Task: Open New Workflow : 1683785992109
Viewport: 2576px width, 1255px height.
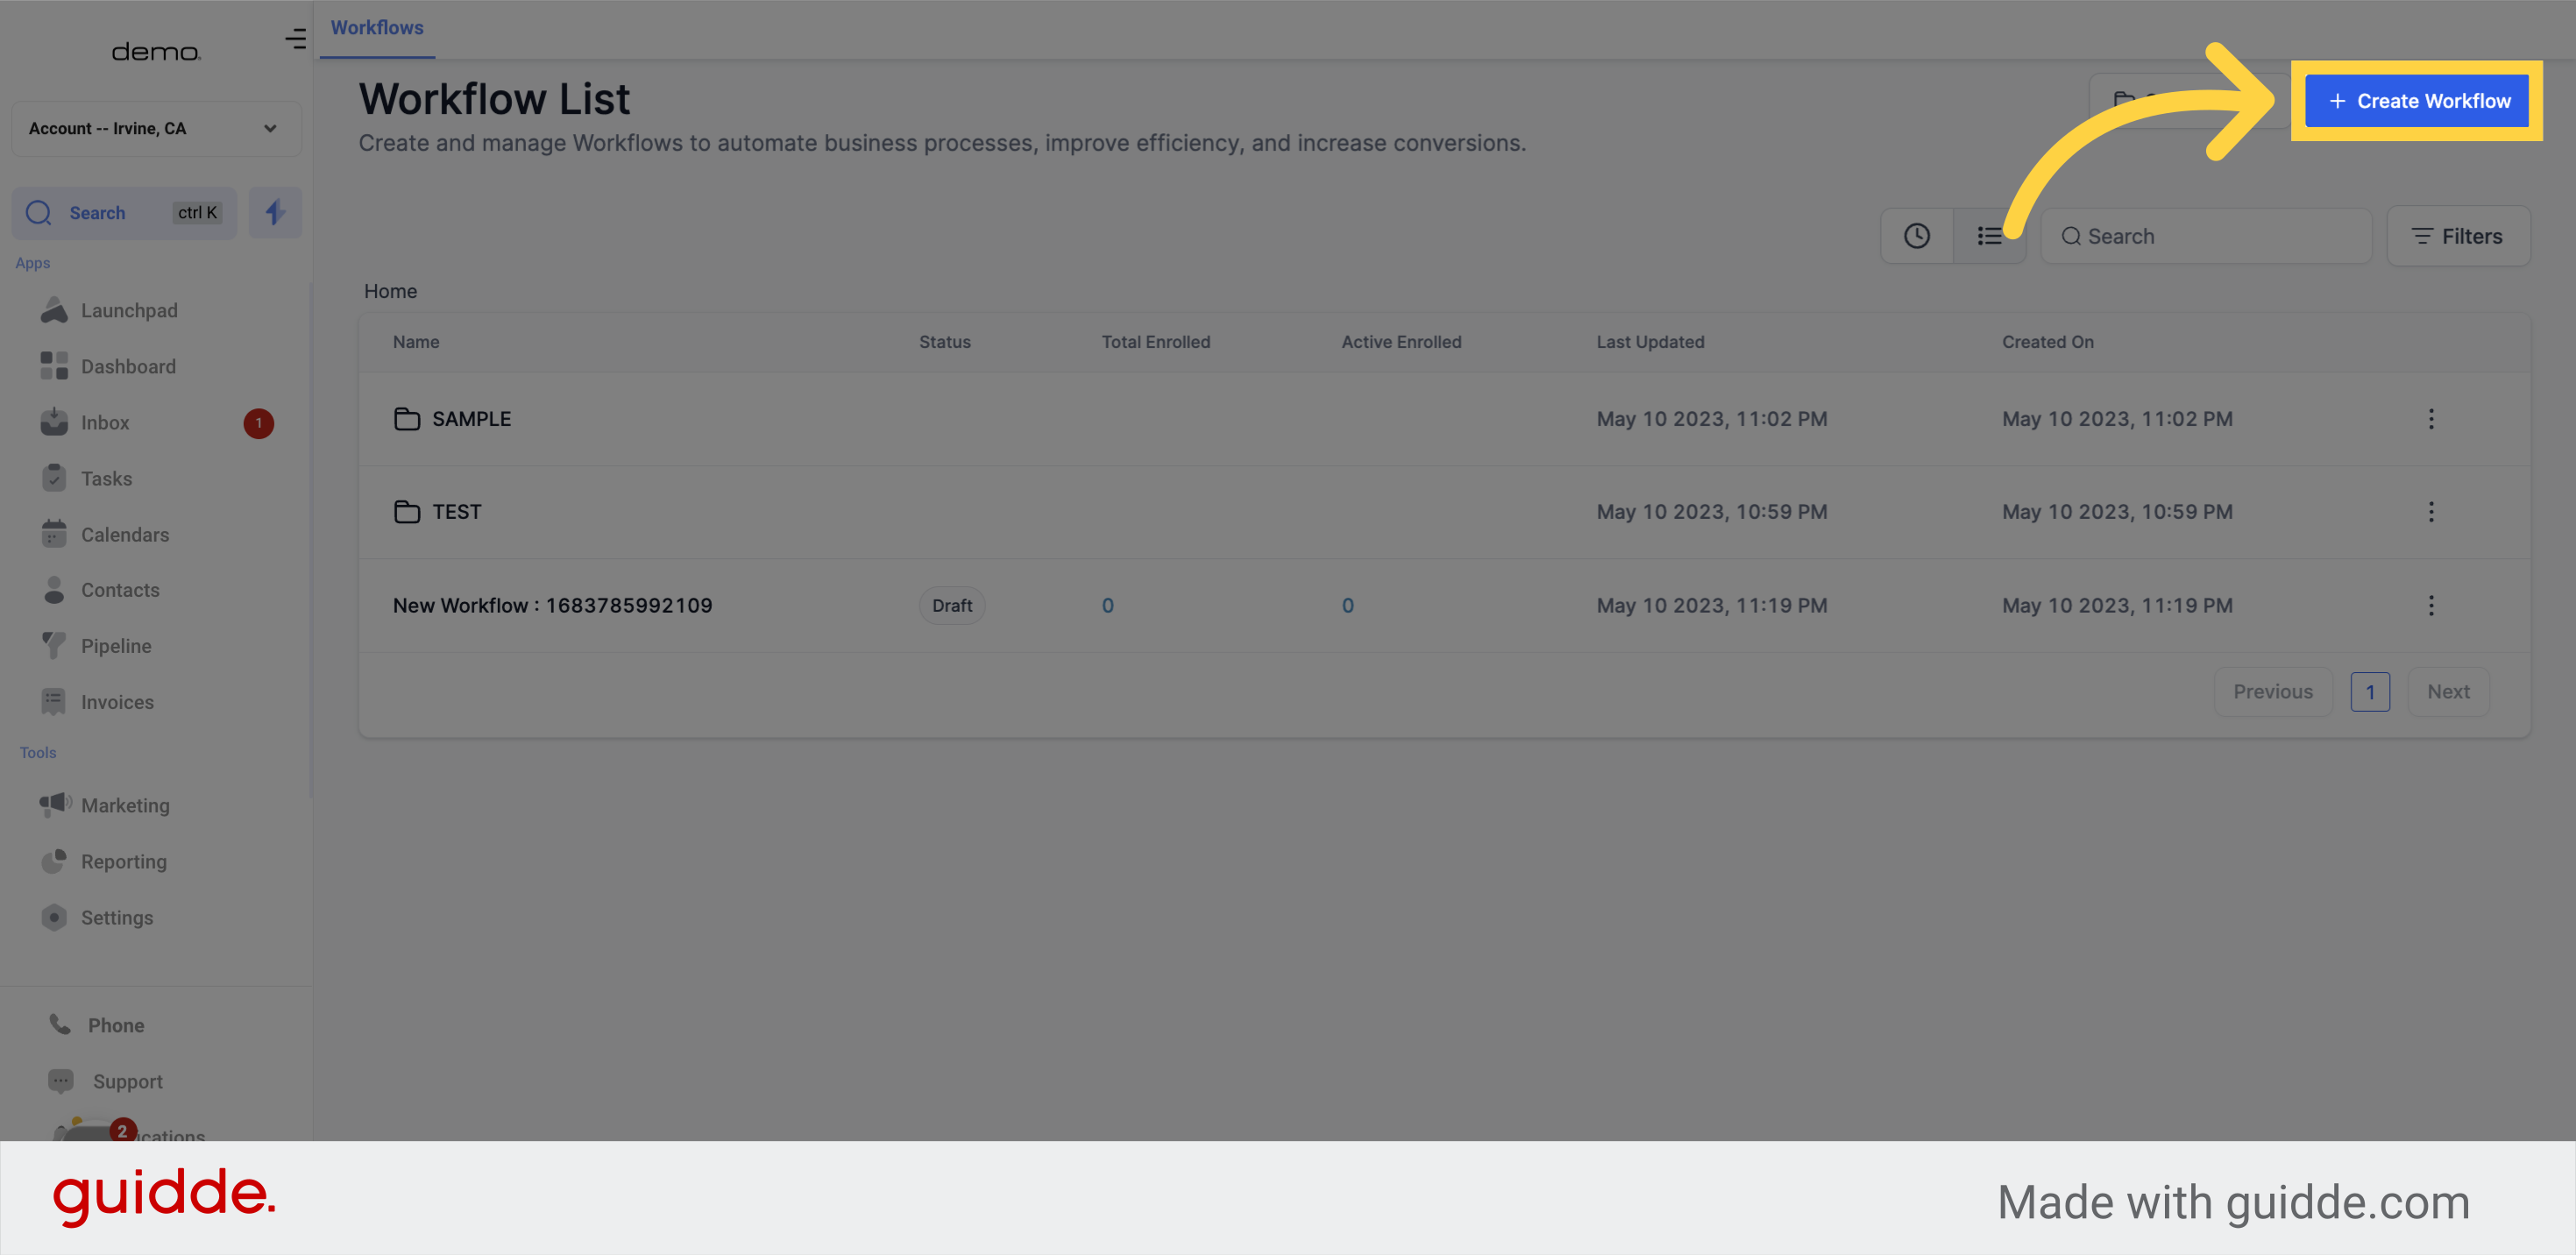Action: click(x=552, y=605)
